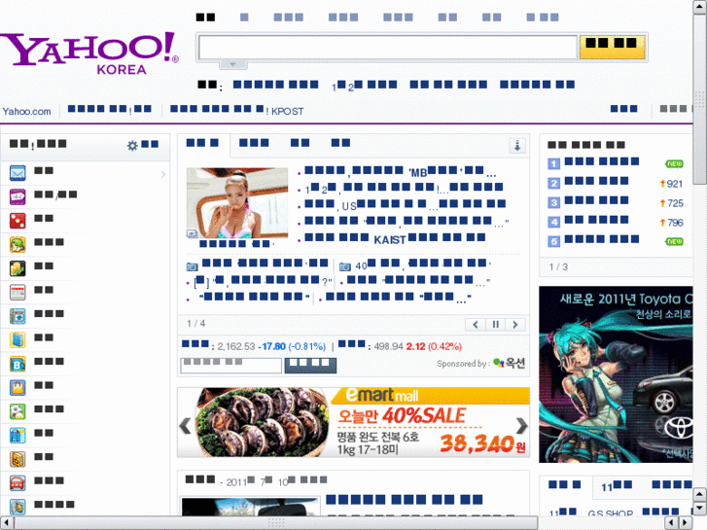
Task: Click the rank number 1 icon
Action: tap(554, 163)
